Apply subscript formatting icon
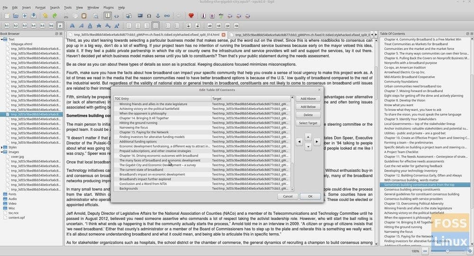Viewport: 474px width, 256px height. pyautogui.click(x=108, y=26)
